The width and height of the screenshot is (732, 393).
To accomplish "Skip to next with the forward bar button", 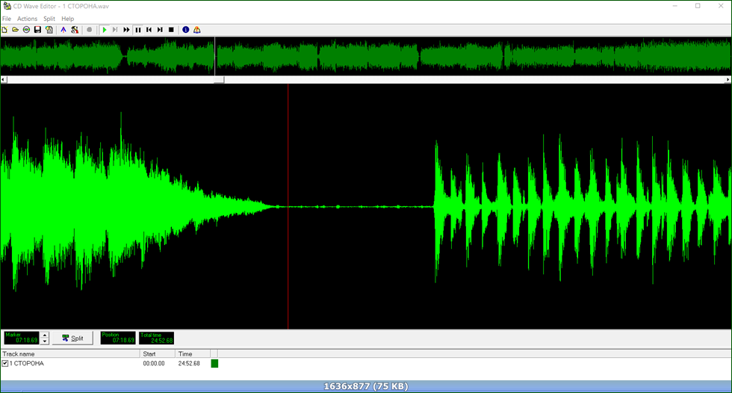I will coord(160,30).
